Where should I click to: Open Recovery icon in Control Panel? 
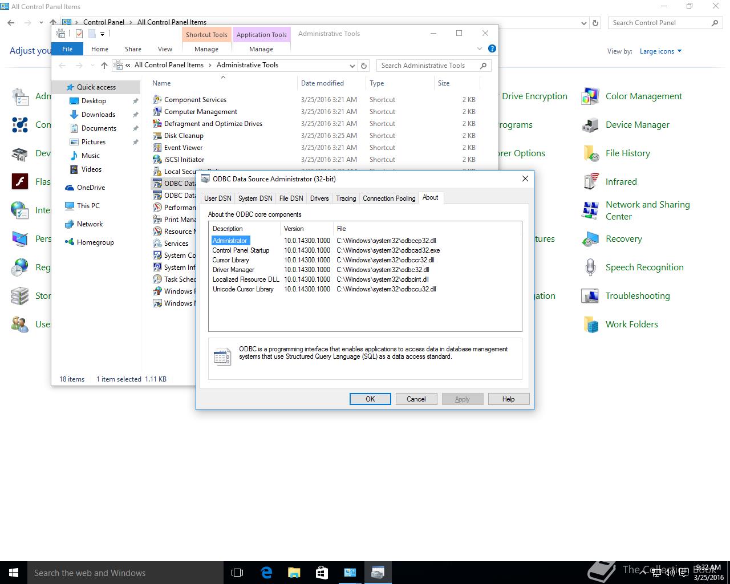tap(590, 239)
